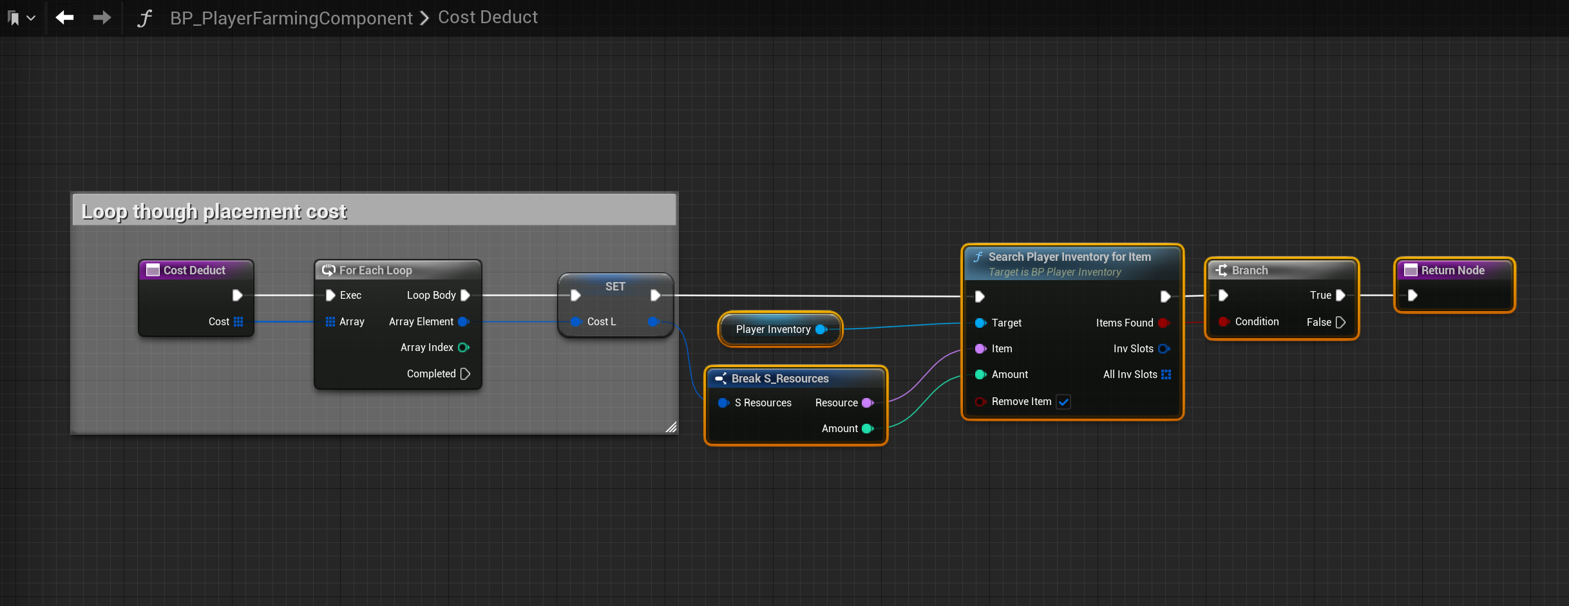Select BP_PlayerFarmingComponent in the breadcrumb
1569x606 pixels.
[291, 18]
